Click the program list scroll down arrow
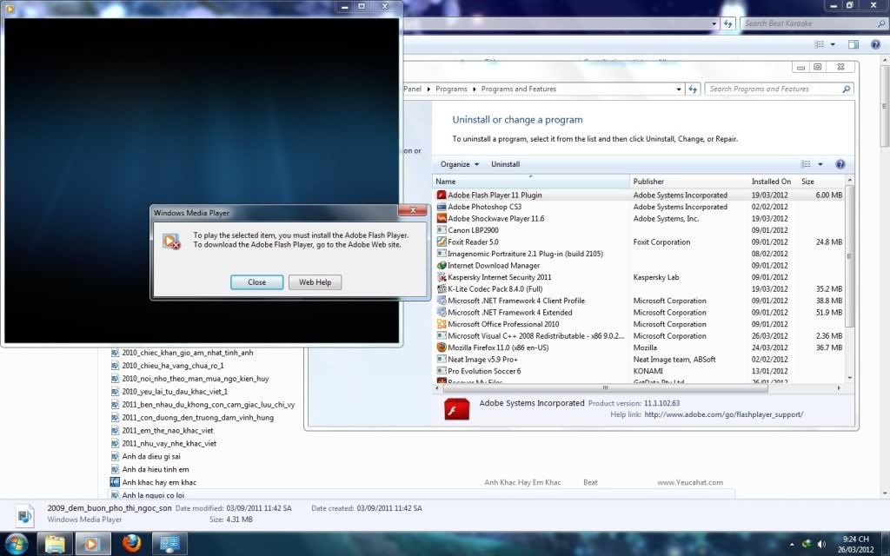The width and height of the screenshot is (890, 556). pos(850,378)
